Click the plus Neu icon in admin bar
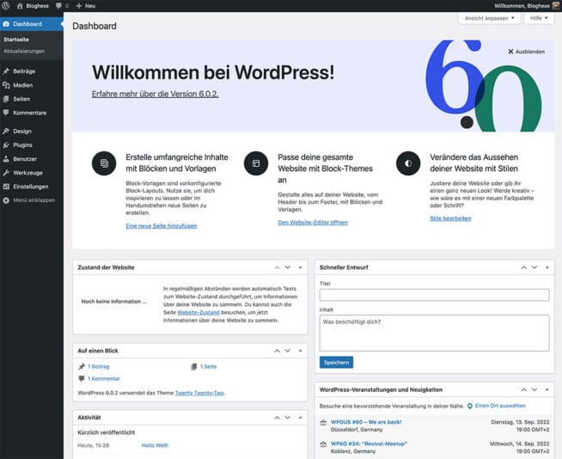Screen dimensions: 562x459 pos(79,6)
